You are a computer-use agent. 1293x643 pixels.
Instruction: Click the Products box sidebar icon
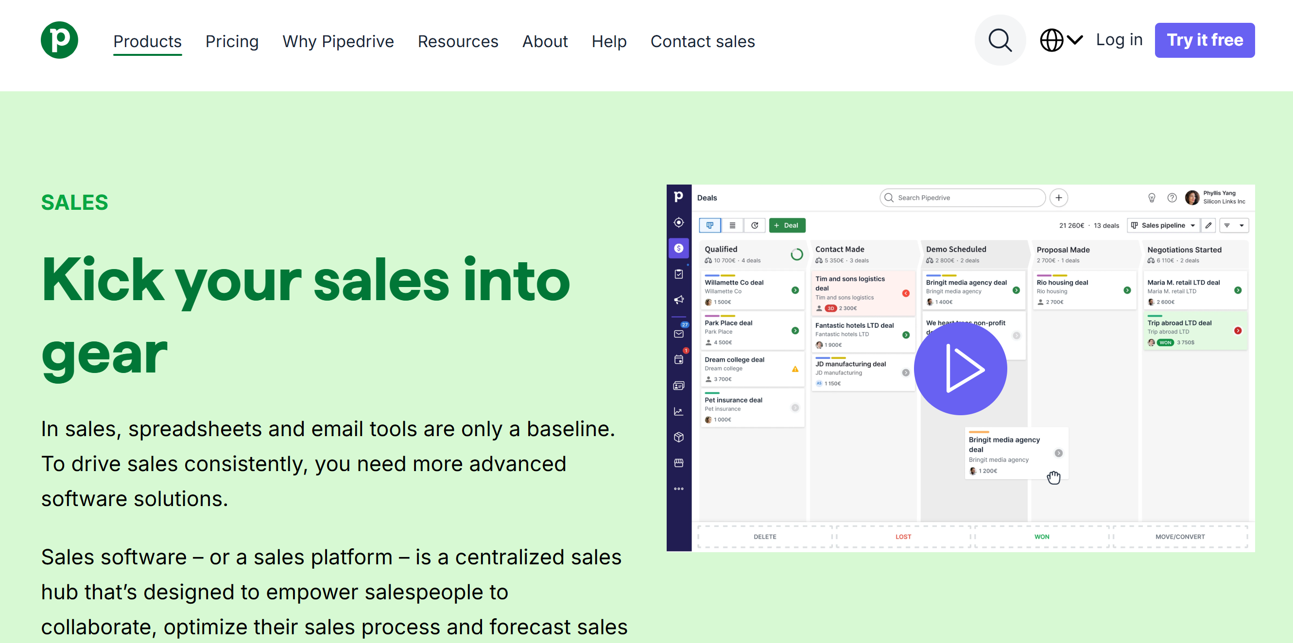click(679, 437)
